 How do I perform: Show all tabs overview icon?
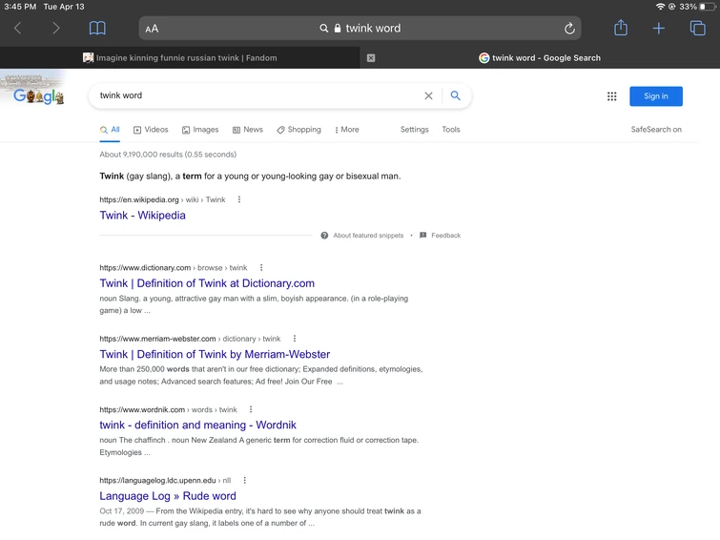697,29
